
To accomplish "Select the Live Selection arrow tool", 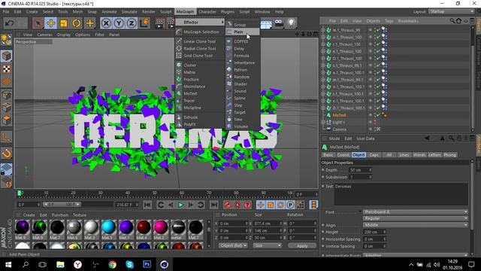I will click(38, 23).
